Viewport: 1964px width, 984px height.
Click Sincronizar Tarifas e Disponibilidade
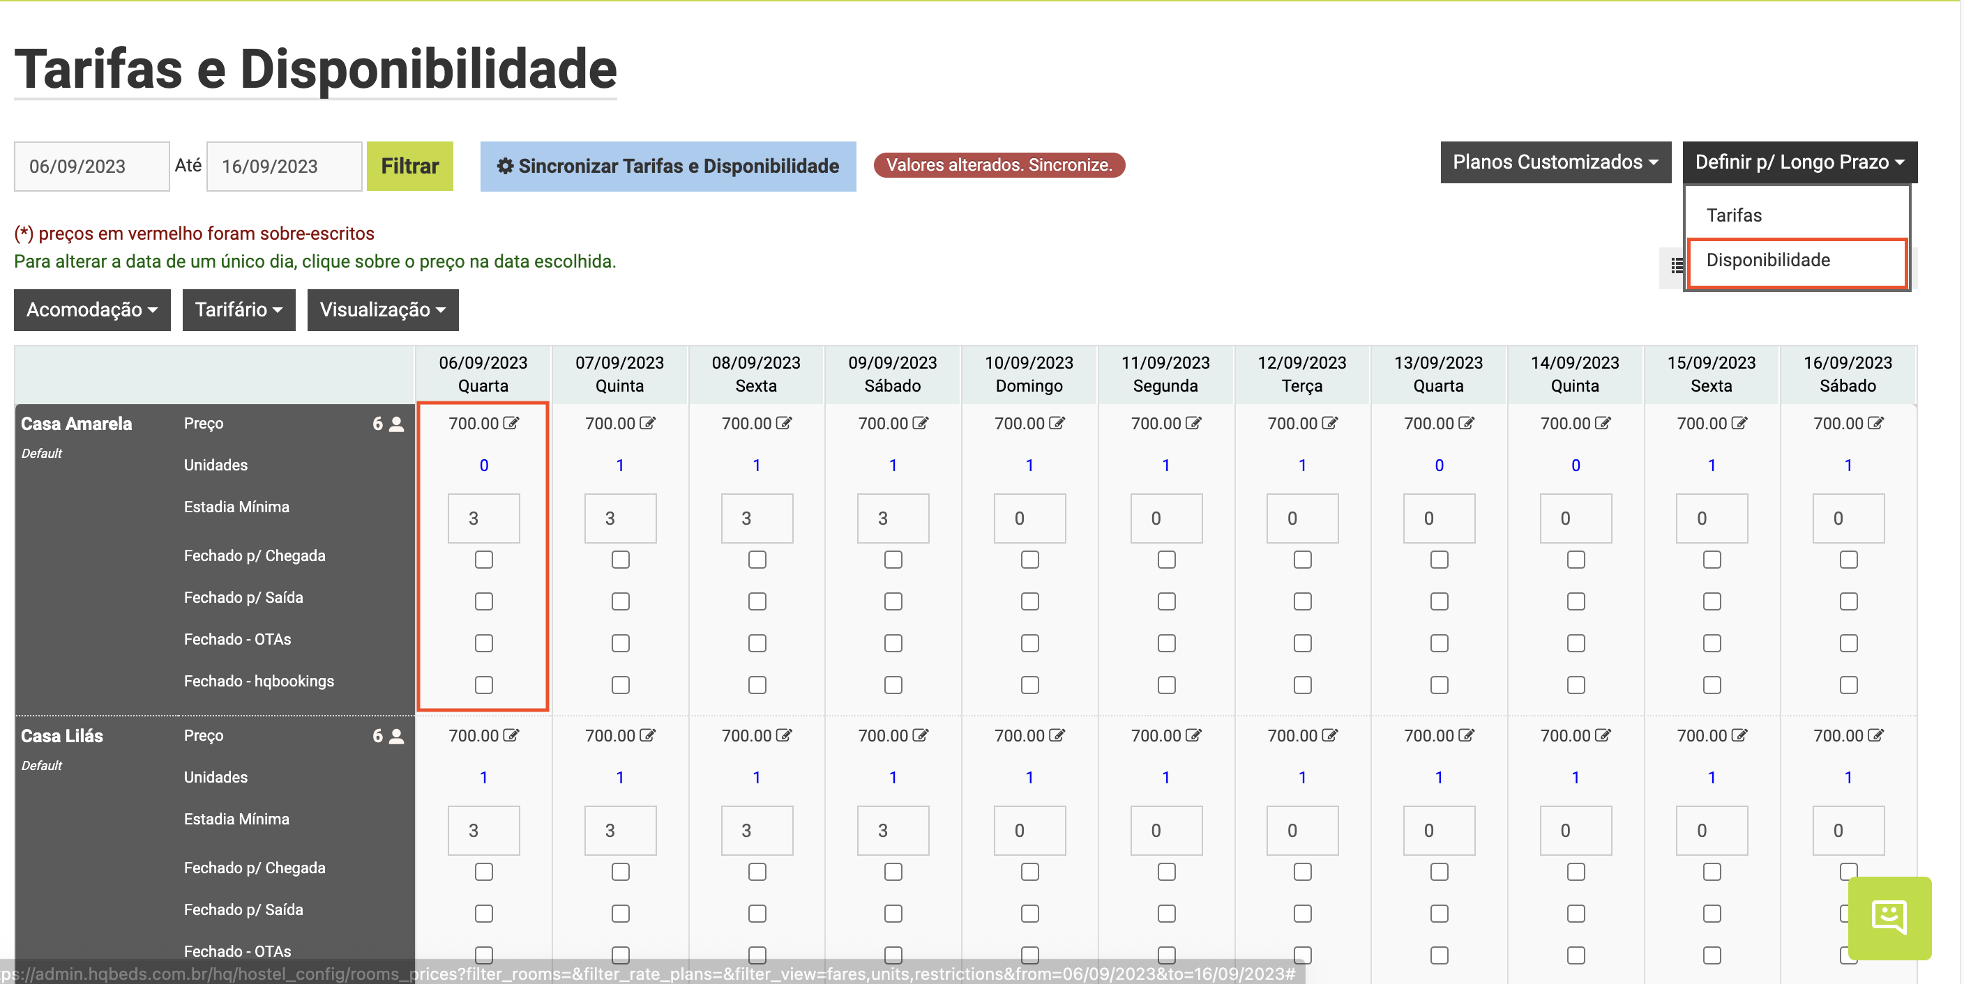pos(668,166)
